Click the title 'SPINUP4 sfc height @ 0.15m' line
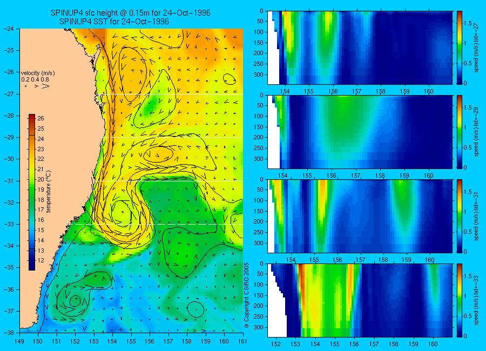Screen dimensions: 486x351 point(131,13)
